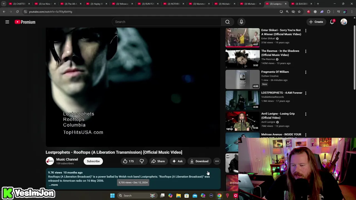Click the YouTube search input field
356x200 pixels.
166,22
